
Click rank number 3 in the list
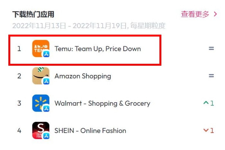(19, 103)
